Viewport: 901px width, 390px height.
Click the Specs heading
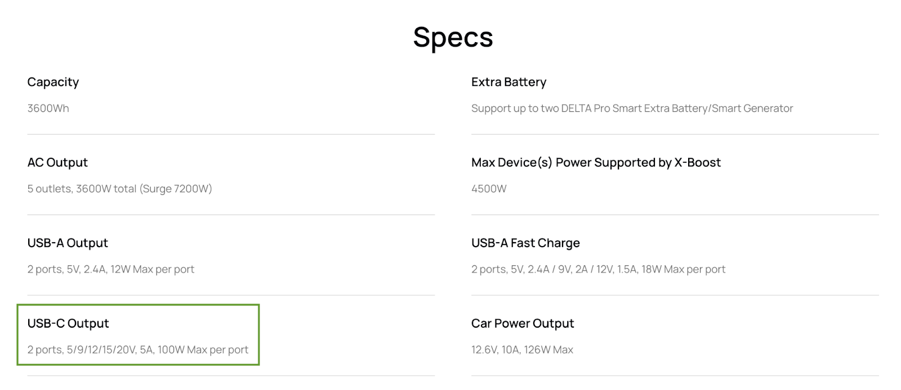(x=453, y=38)
